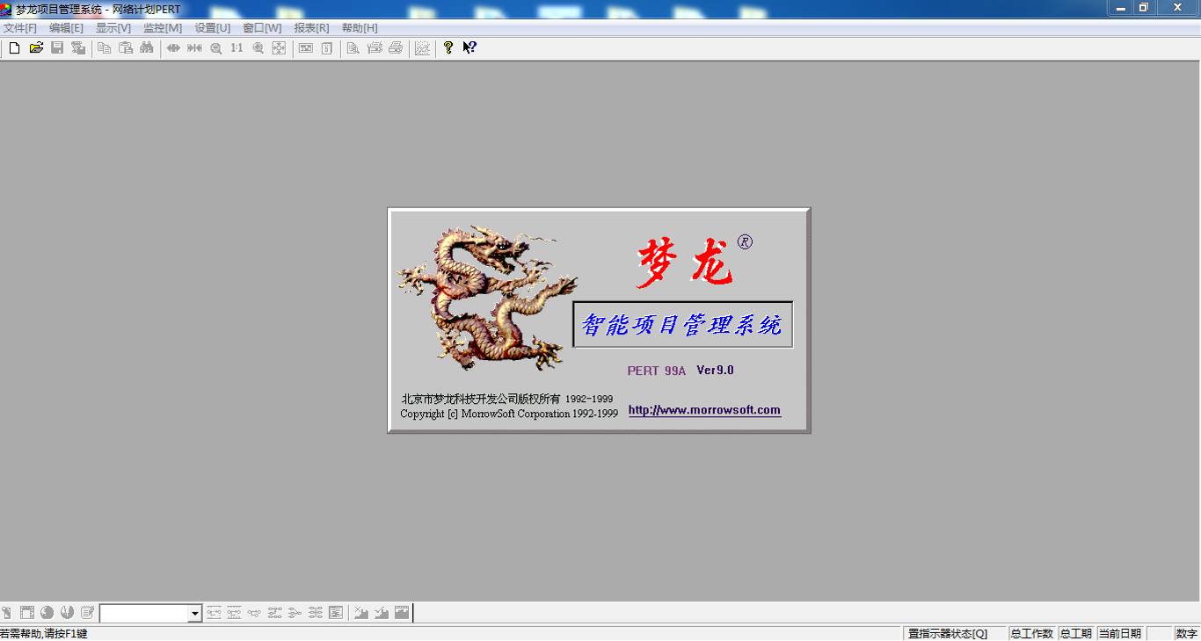Click the 智能项目管理系统 title box
The height and width of the screenshot is (641, 1201).
click(x=682, y=325)
